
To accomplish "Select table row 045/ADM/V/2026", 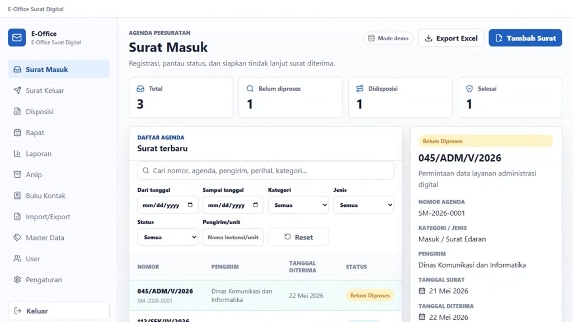I will [x=266, y=295].
